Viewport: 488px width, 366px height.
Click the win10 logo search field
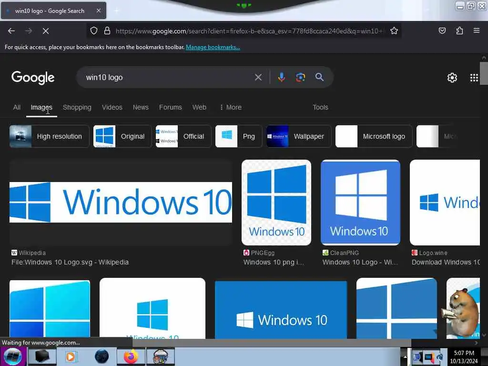pos(168,77)
